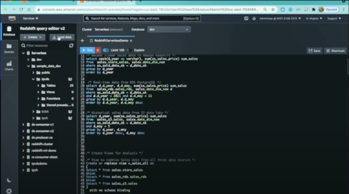Open the Shortcuts panel
The width and height of the screenshot is (349, 194).
pyautogui.click(x=335, y=51)
